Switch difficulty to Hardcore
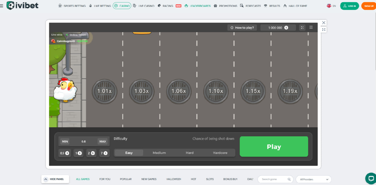The height and width of the screenshot is (185, 376). click(220, 153)
